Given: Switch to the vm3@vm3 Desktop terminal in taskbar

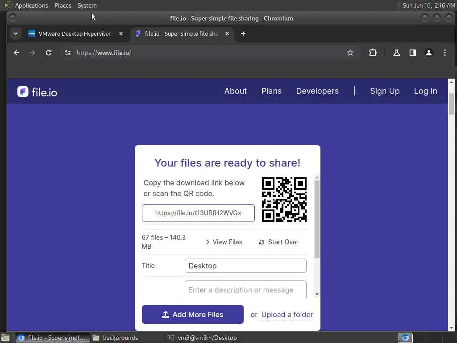Looking at the screenshot, I should click(x=202, y=338).
